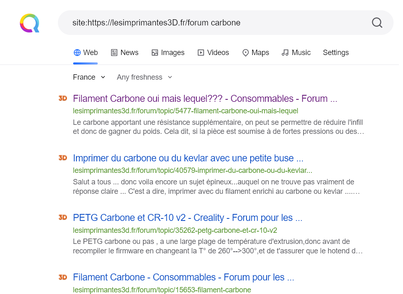The width and height of the screenshot is (403, 294).
Task: Expand the Any freshness filter
Action: [144, 77]
